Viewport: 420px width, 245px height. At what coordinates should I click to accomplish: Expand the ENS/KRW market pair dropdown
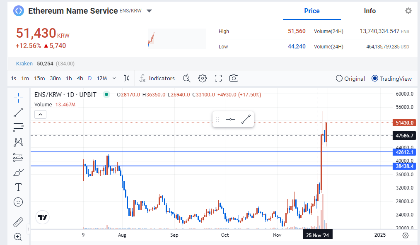pos(150,11)
